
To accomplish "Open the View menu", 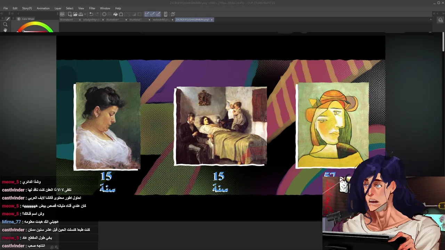I will [x=81, y=8].
